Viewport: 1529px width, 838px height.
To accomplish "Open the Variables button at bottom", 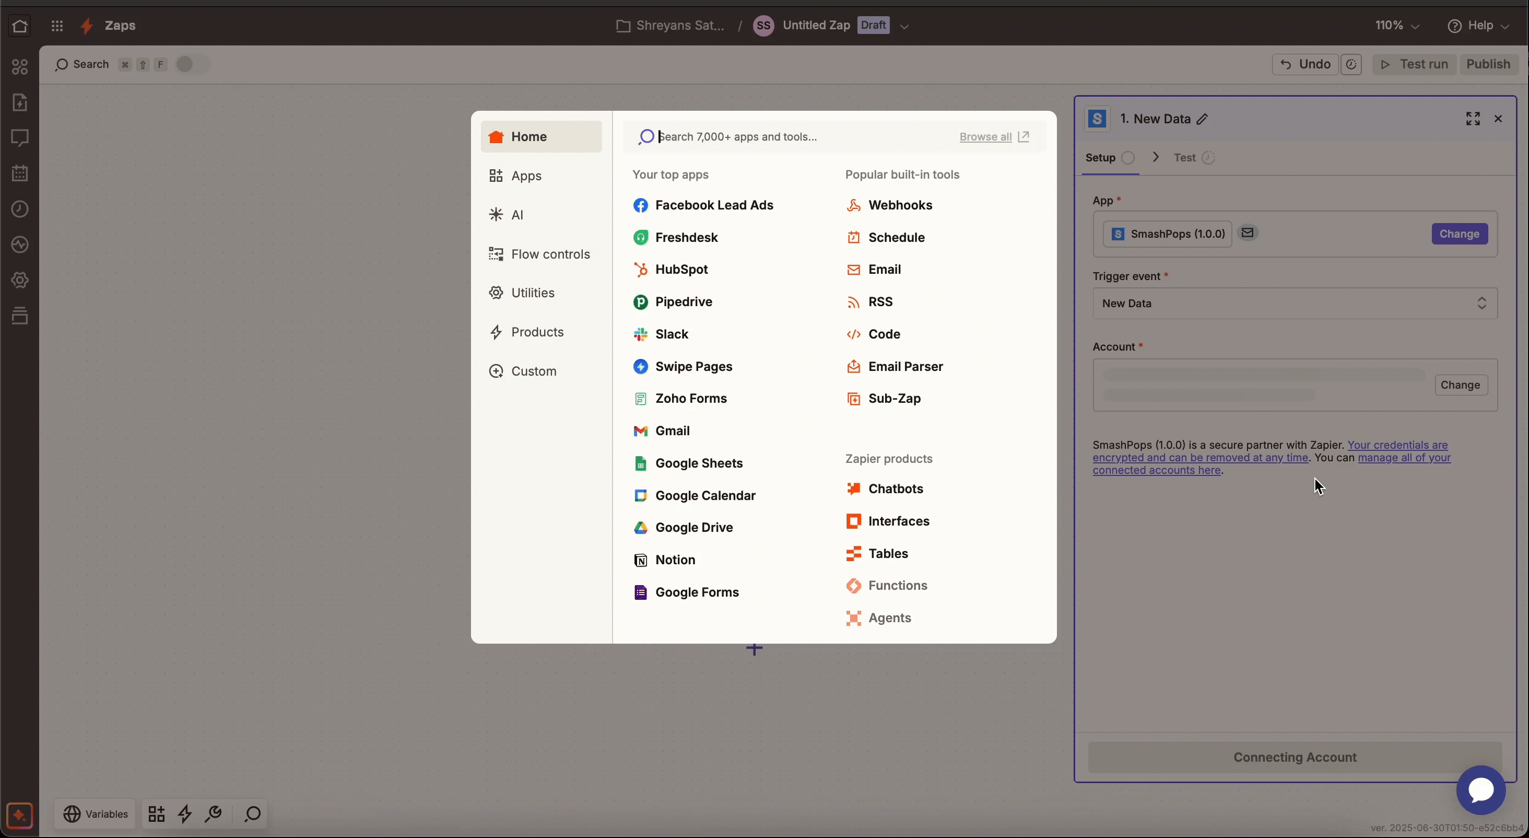I will pos(96,813).
